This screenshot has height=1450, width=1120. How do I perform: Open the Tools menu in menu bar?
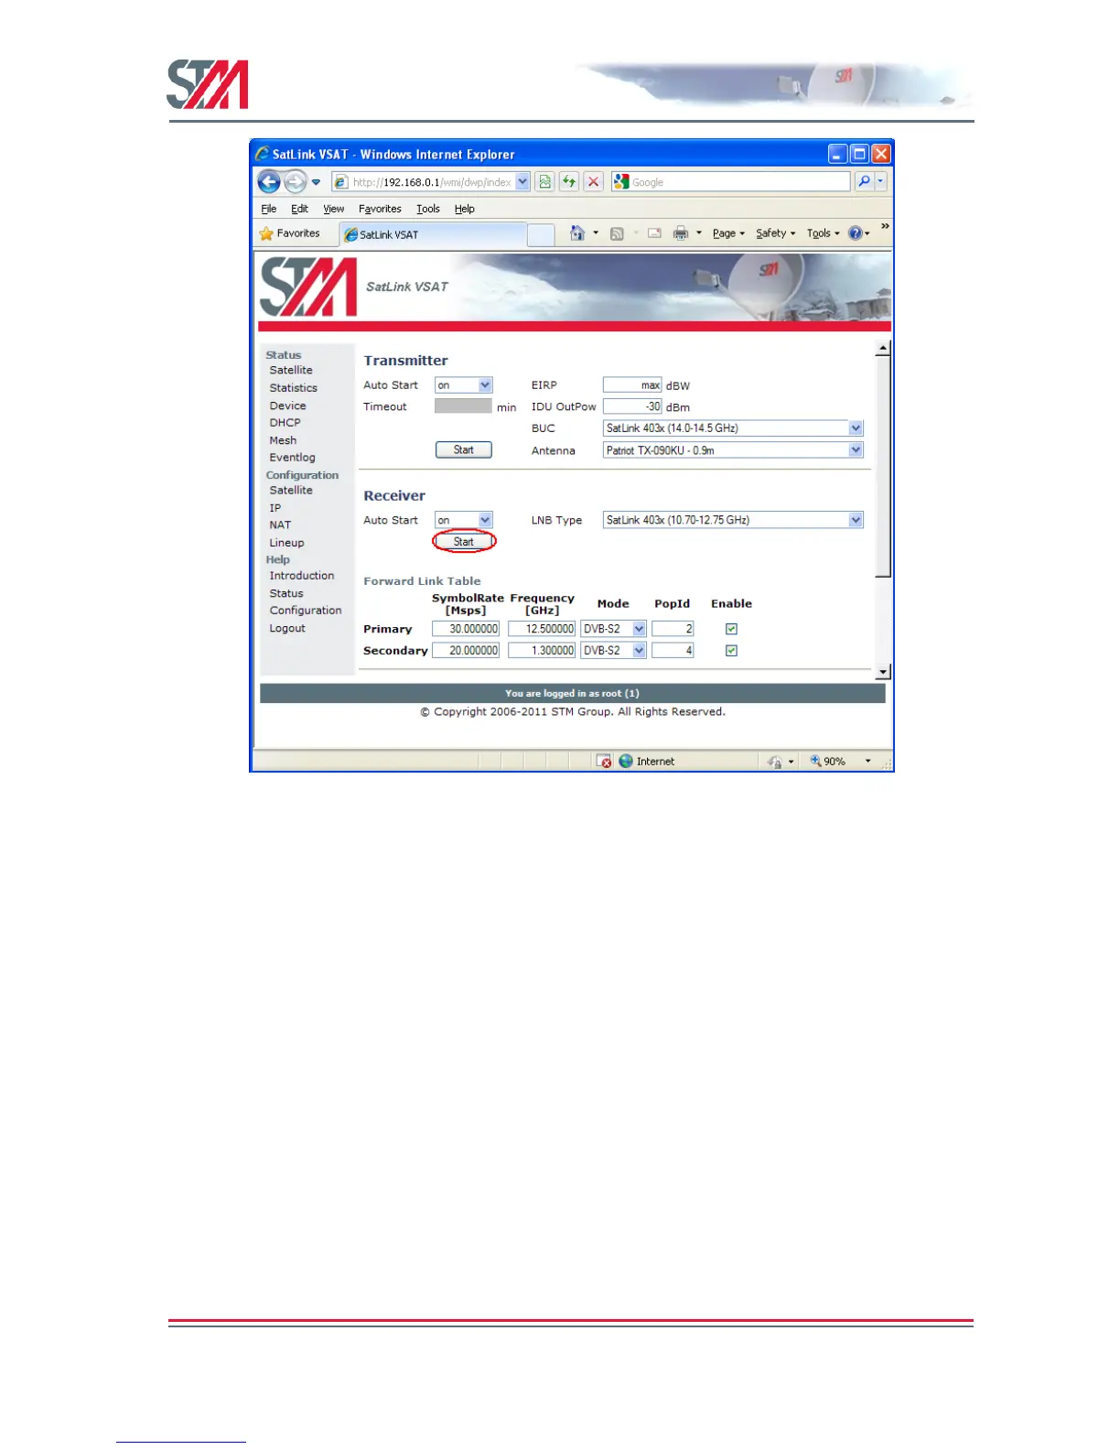click(427, 209)
